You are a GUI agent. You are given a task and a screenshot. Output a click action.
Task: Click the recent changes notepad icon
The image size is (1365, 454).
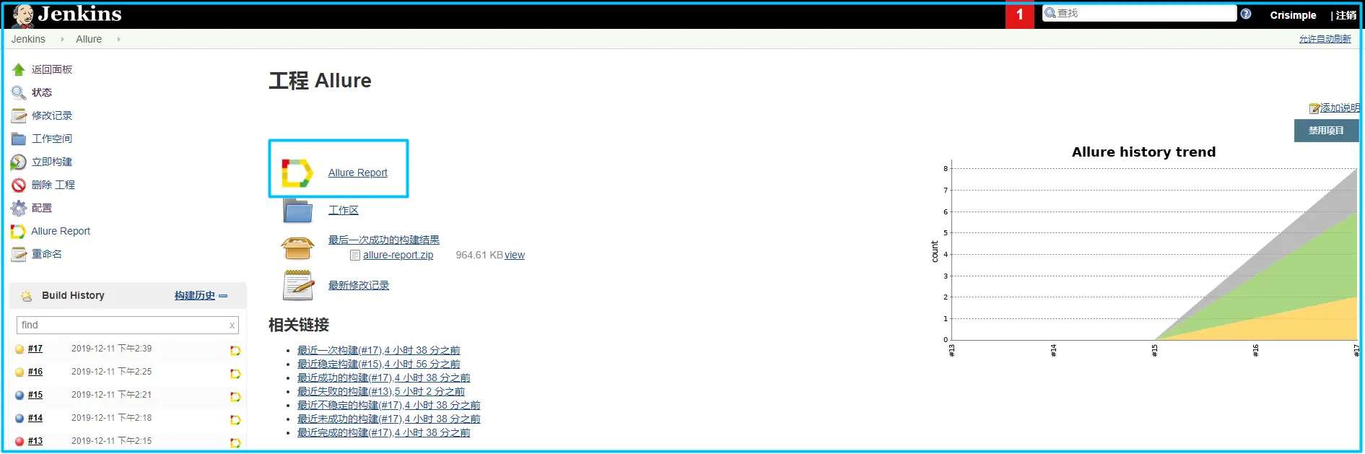click(298, 285)
